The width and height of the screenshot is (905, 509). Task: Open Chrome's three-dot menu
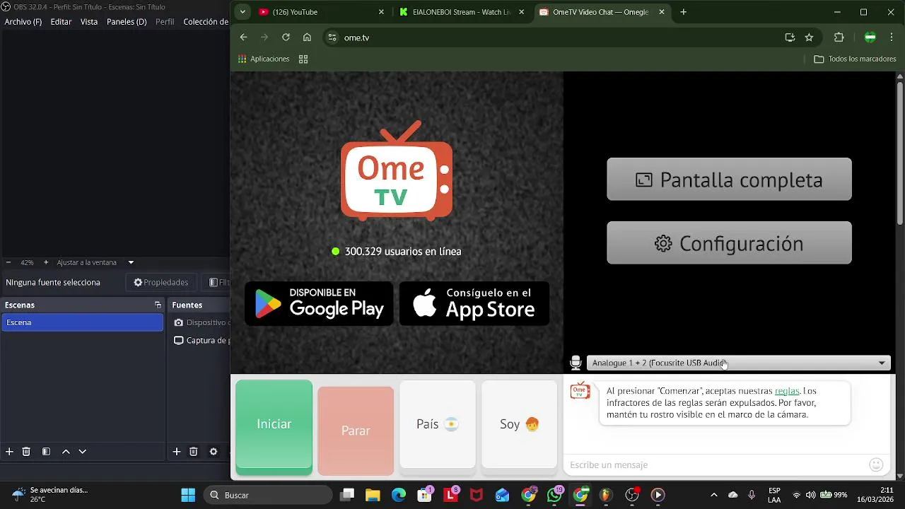(892, 37)
